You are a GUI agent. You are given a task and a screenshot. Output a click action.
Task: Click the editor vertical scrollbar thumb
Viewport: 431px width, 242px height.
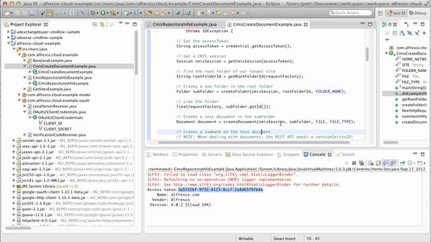367,54
